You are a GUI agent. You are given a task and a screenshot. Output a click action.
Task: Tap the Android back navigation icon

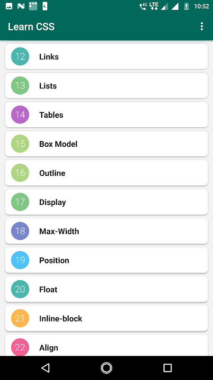(45, 368)
